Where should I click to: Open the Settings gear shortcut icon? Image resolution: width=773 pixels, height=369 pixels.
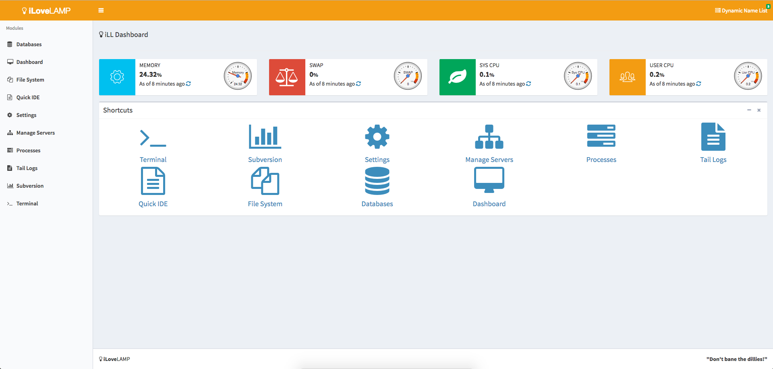pyautogui.click(x=377, y=137)
